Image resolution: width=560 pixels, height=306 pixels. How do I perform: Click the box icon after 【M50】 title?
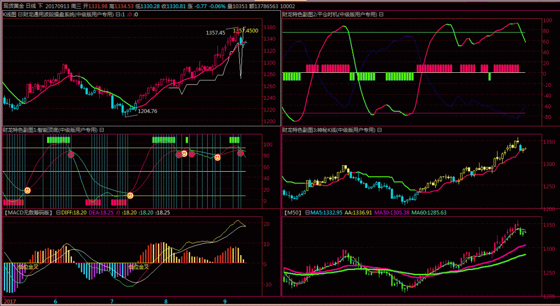(x=308, y=212)
